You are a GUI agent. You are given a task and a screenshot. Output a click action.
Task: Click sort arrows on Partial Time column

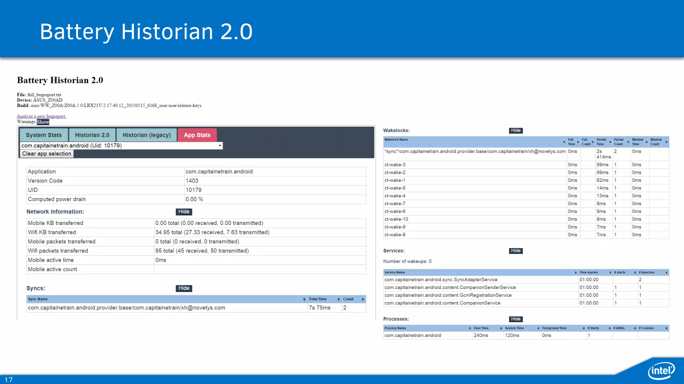[610, 142]
